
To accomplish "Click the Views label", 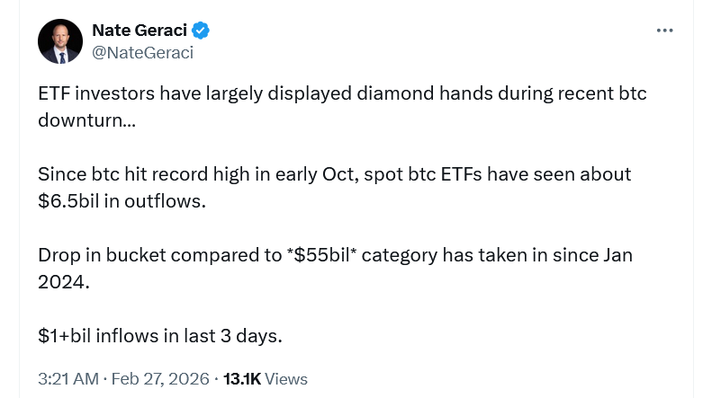I will [286, 378].
